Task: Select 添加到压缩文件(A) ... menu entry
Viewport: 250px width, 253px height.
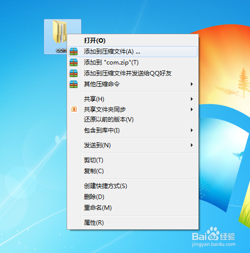Action: click(133, 52)
